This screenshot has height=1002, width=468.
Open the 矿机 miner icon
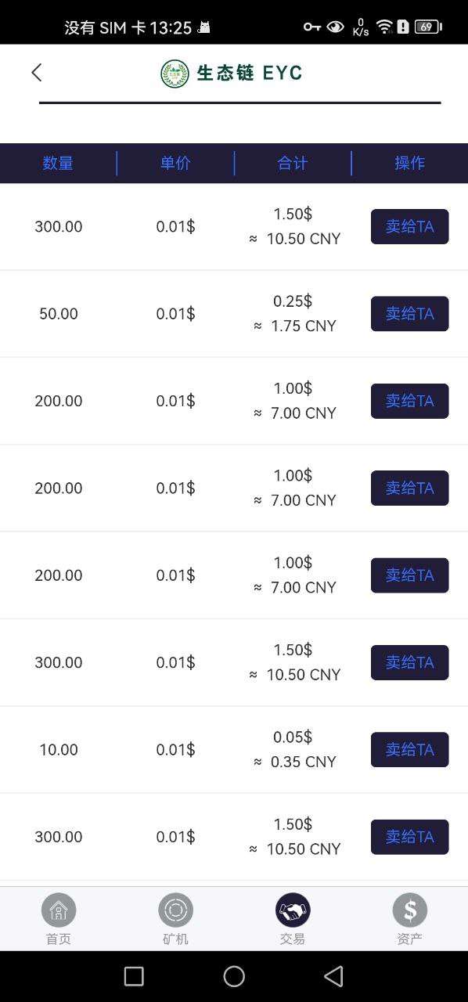click(x=175, y=910)
